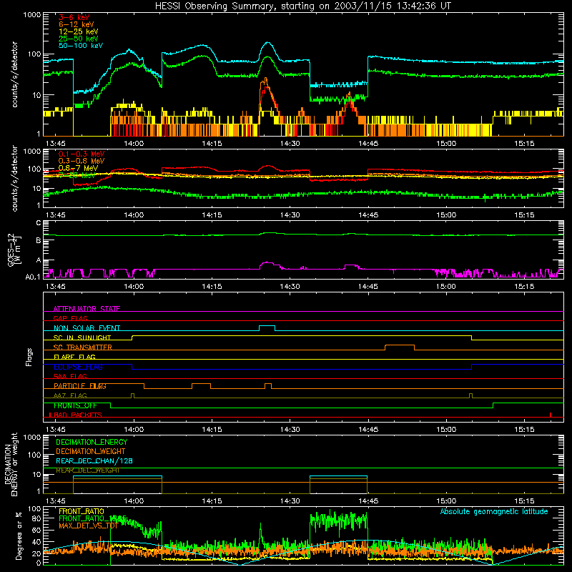
Task: Click the MAX_DET_VS_TOT legend label
Action: (x=88, y=526)
